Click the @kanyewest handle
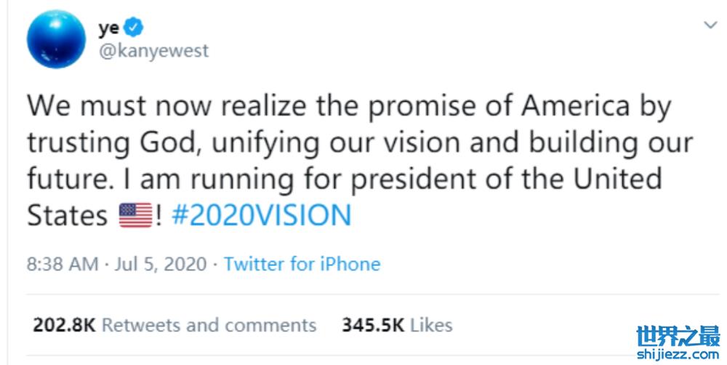 [x=153, y=51]
